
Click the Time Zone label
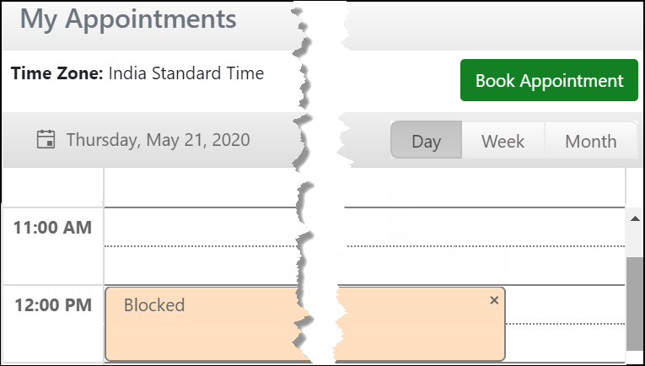(57, 73)
